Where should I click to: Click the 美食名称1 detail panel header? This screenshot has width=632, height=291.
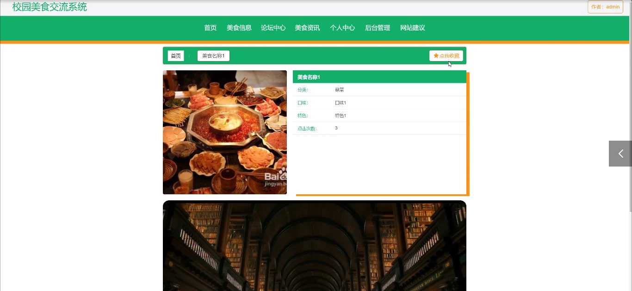(x=379, y=77)
